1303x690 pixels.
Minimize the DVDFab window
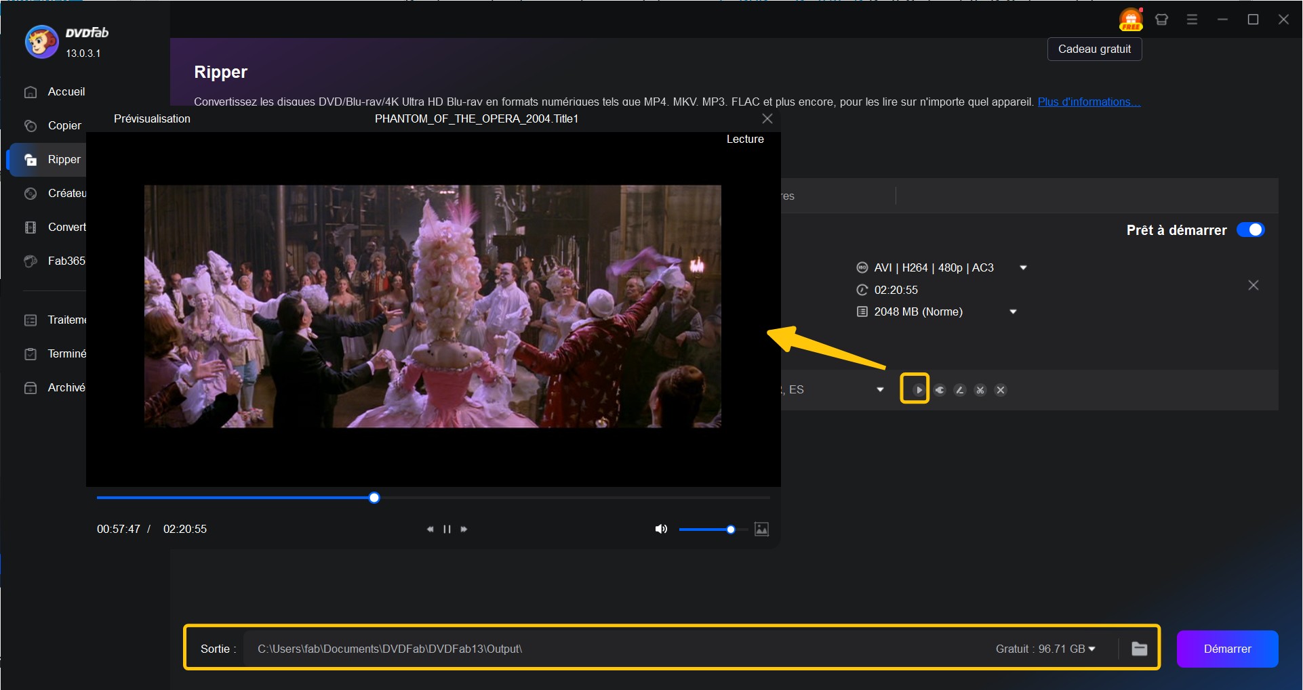(1222, 19)
